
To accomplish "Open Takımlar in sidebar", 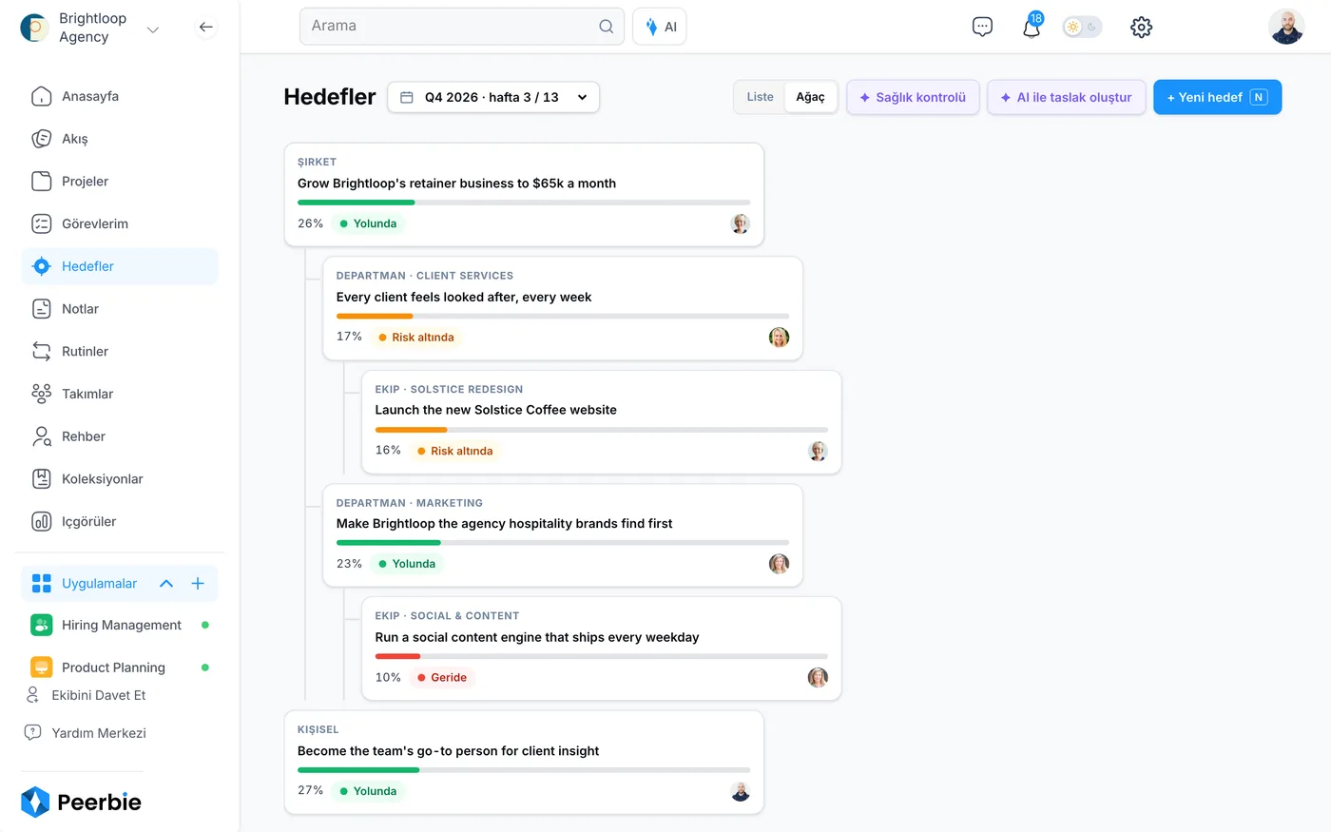I will 120,394.
